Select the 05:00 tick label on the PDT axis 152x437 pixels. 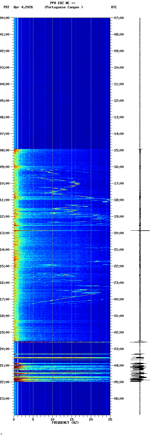(5, 101)
